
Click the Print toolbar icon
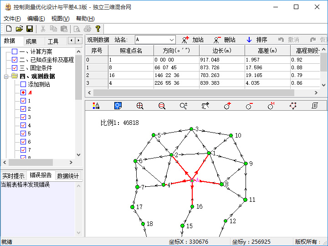[87, 29]
